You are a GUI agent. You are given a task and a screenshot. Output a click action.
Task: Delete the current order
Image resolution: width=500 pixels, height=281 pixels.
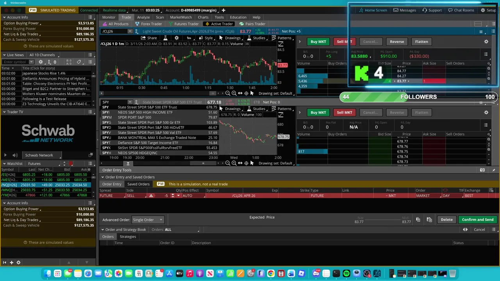[x=446, y=220]
